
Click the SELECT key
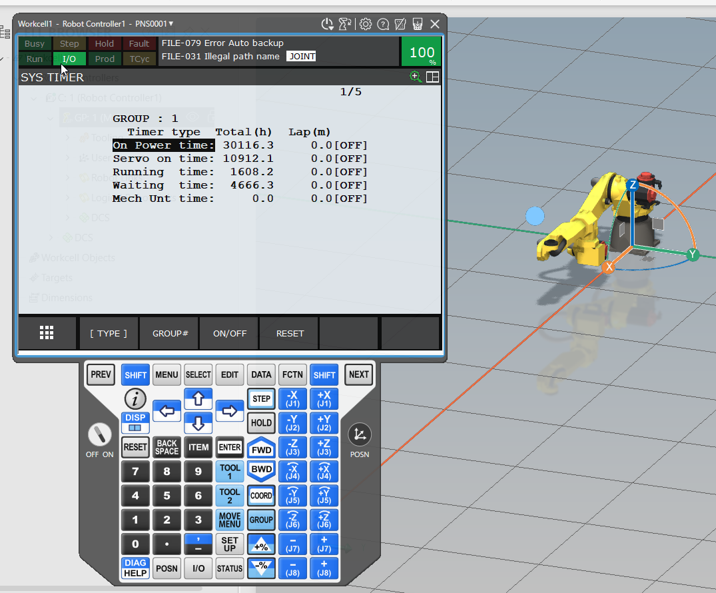pyautogui.click(x=198, y=374)
